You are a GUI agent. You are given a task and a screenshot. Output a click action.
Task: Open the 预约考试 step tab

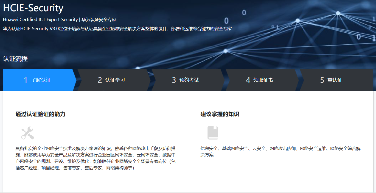click(188, 80)
